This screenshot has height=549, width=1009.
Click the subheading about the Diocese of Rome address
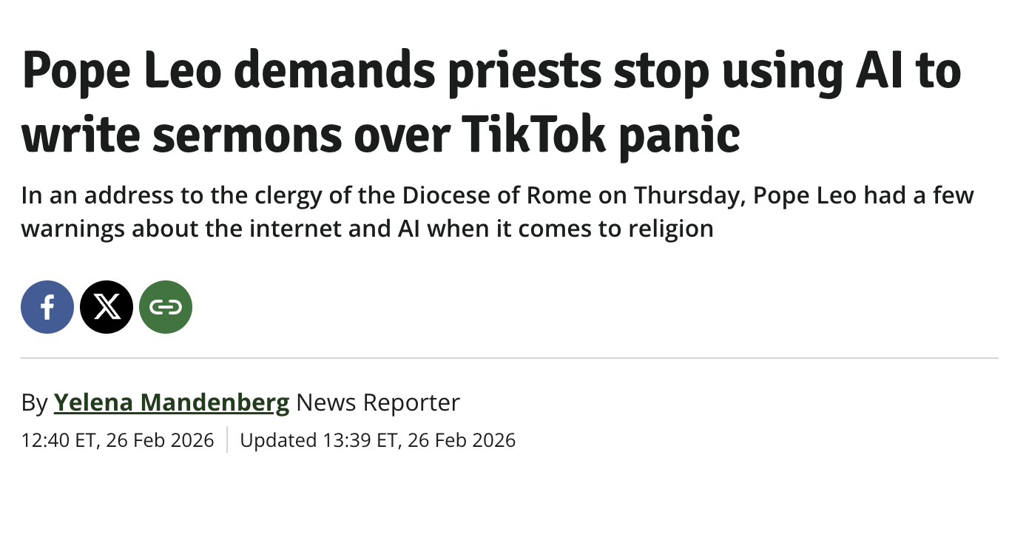497,212
